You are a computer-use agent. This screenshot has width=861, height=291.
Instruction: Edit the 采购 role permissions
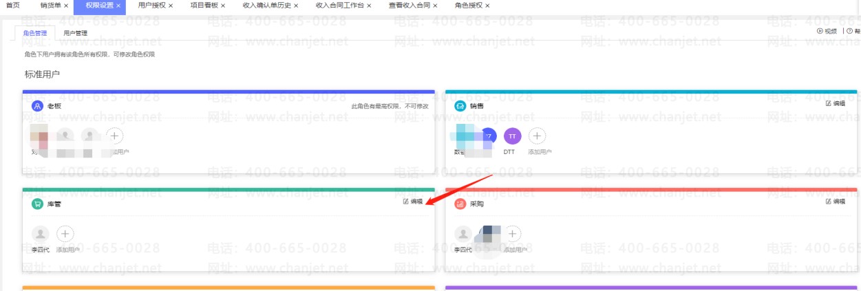(x=835, y=202)
